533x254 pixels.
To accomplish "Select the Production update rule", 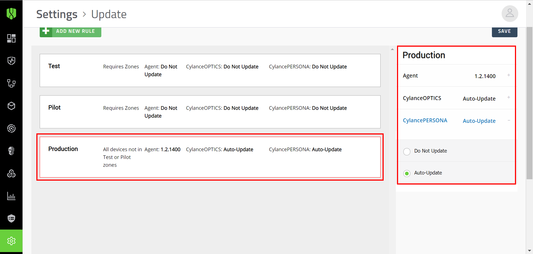I will [210, 157].
